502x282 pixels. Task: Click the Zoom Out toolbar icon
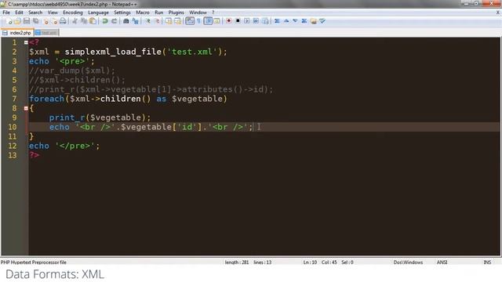tap(157, 21)
